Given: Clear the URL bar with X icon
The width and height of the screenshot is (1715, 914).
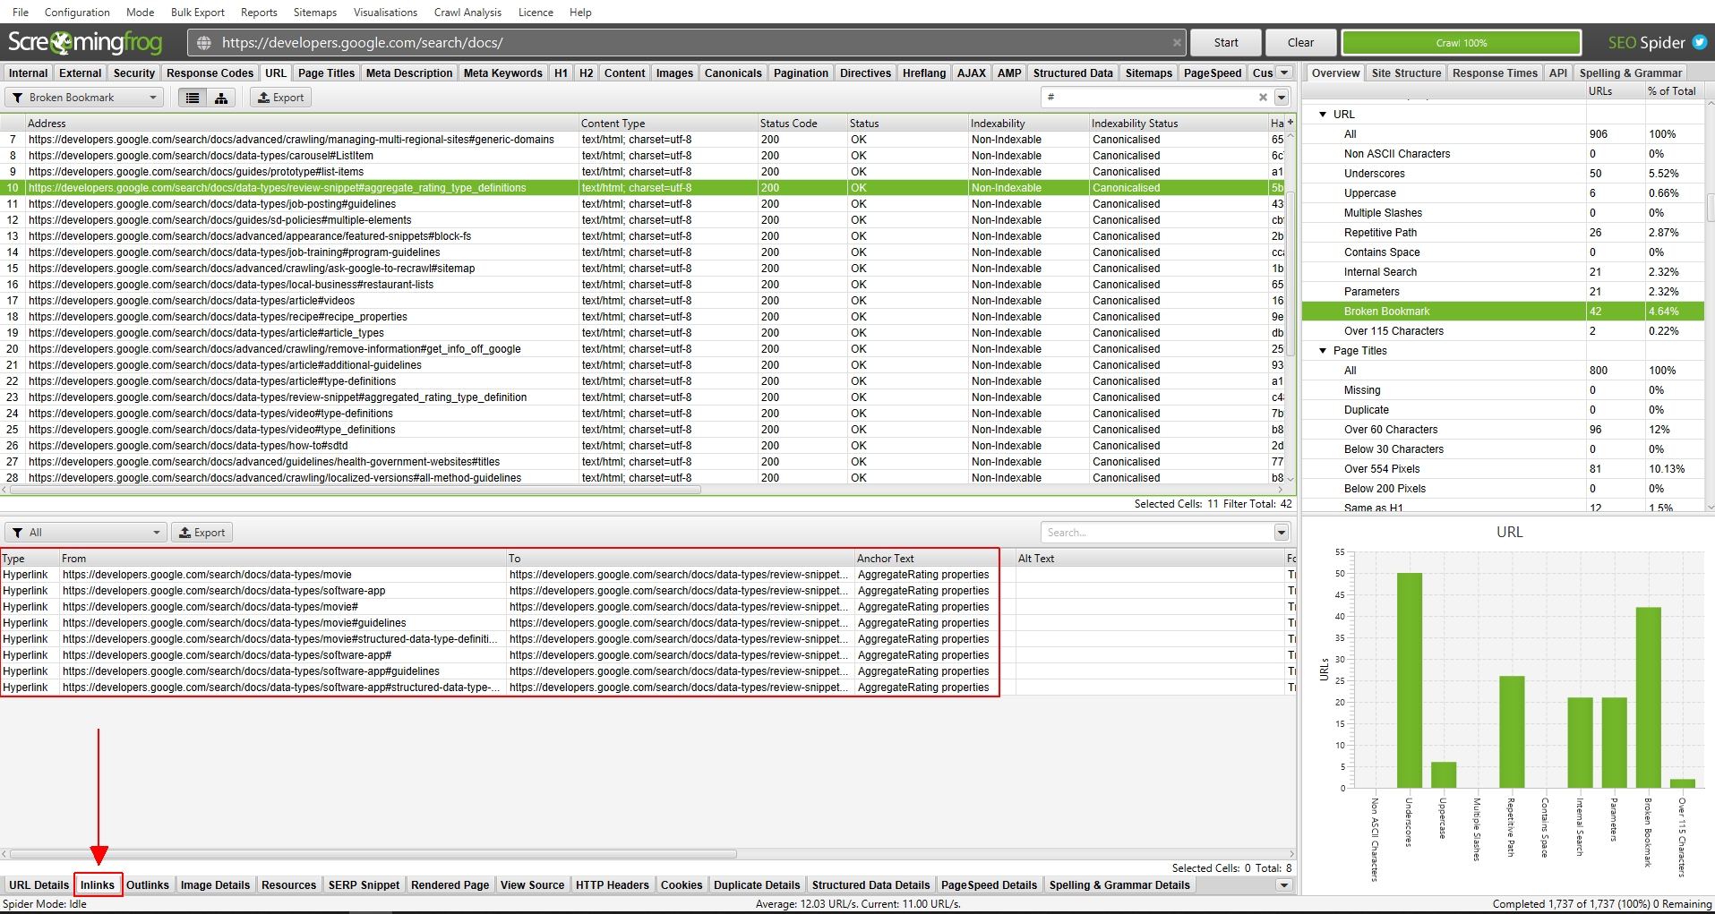Looking at the screenshot, I should pos(1177,42).
